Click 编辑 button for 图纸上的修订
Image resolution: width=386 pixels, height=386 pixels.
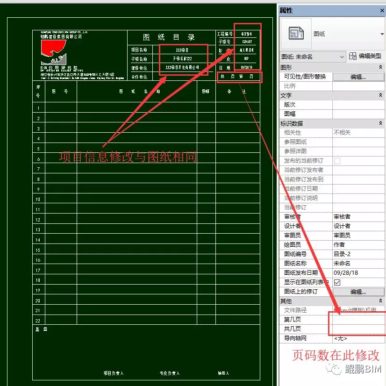(358, 292)
